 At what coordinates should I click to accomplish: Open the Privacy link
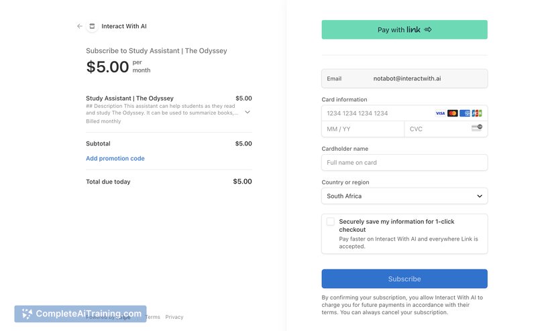pos(174,317)
